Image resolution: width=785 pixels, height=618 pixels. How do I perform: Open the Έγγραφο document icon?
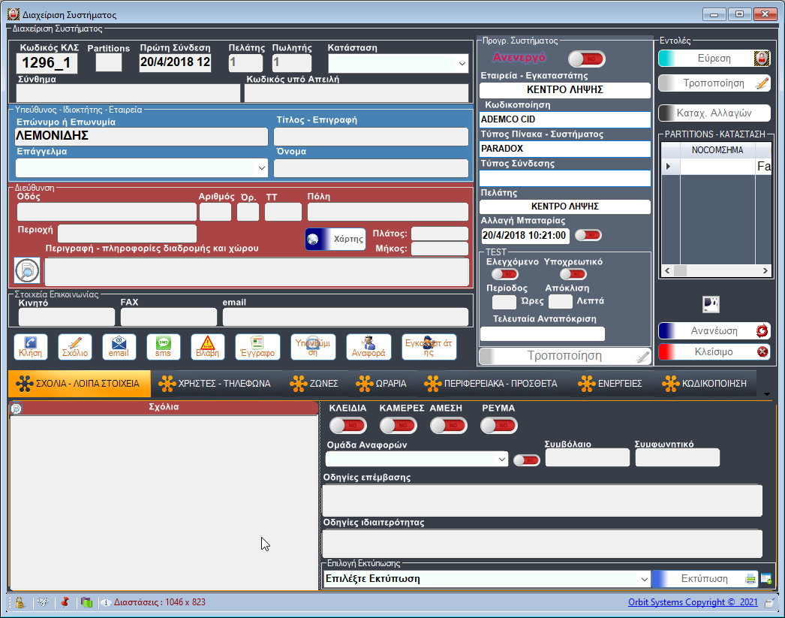coord(257,347)
